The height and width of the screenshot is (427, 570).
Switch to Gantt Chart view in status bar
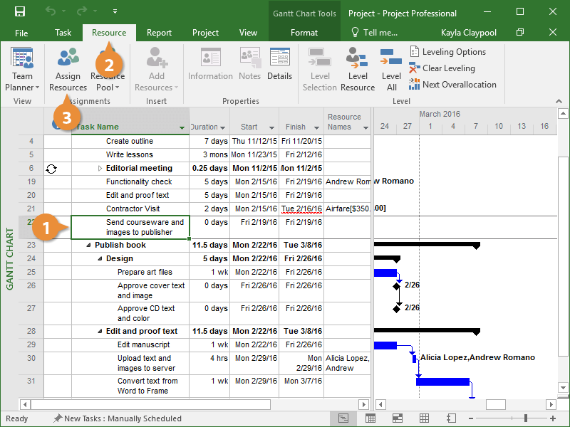[344, 418]
